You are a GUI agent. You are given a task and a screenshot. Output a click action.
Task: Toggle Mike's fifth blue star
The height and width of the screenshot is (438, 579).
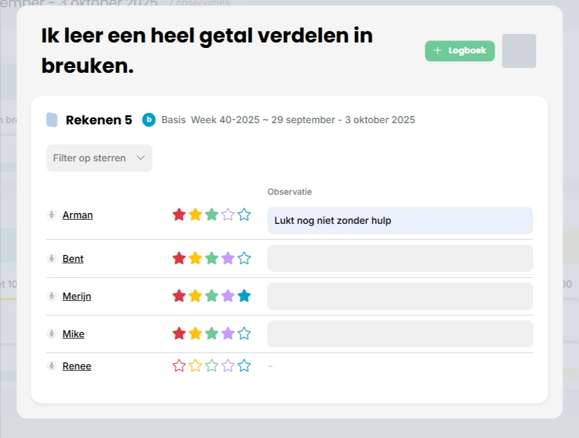click(x=244, y=333)
